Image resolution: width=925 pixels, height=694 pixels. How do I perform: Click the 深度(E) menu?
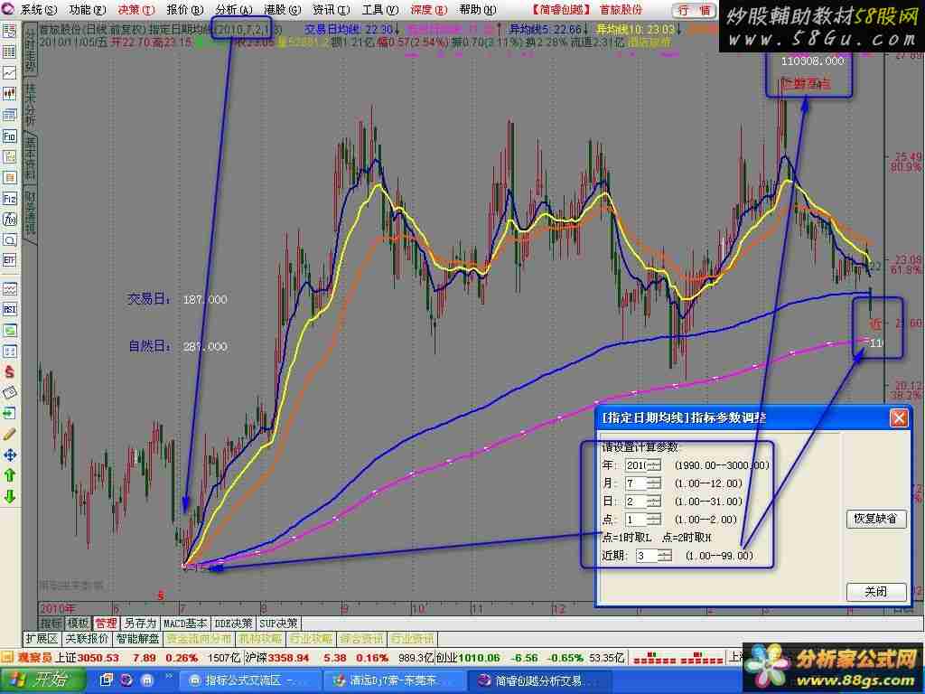point(429,9)
